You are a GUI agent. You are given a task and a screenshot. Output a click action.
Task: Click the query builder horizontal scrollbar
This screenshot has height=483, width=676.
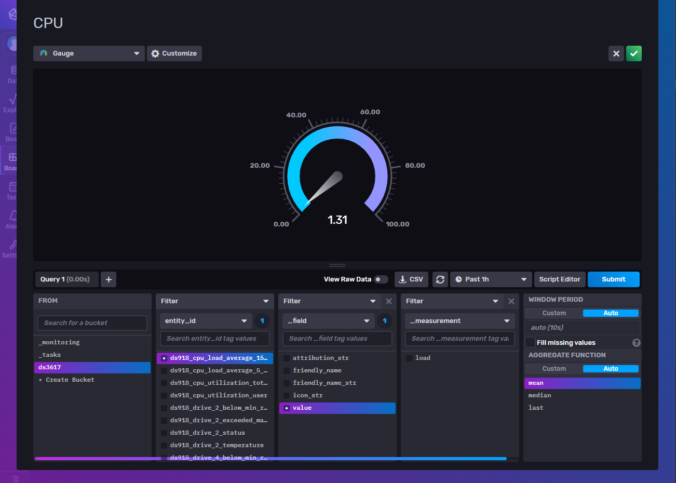pos(271,459)
